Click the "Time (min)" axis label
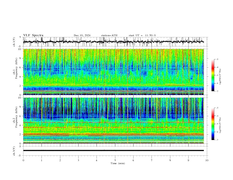The width and height of the screenshot is (233, 180). point(118,163)
